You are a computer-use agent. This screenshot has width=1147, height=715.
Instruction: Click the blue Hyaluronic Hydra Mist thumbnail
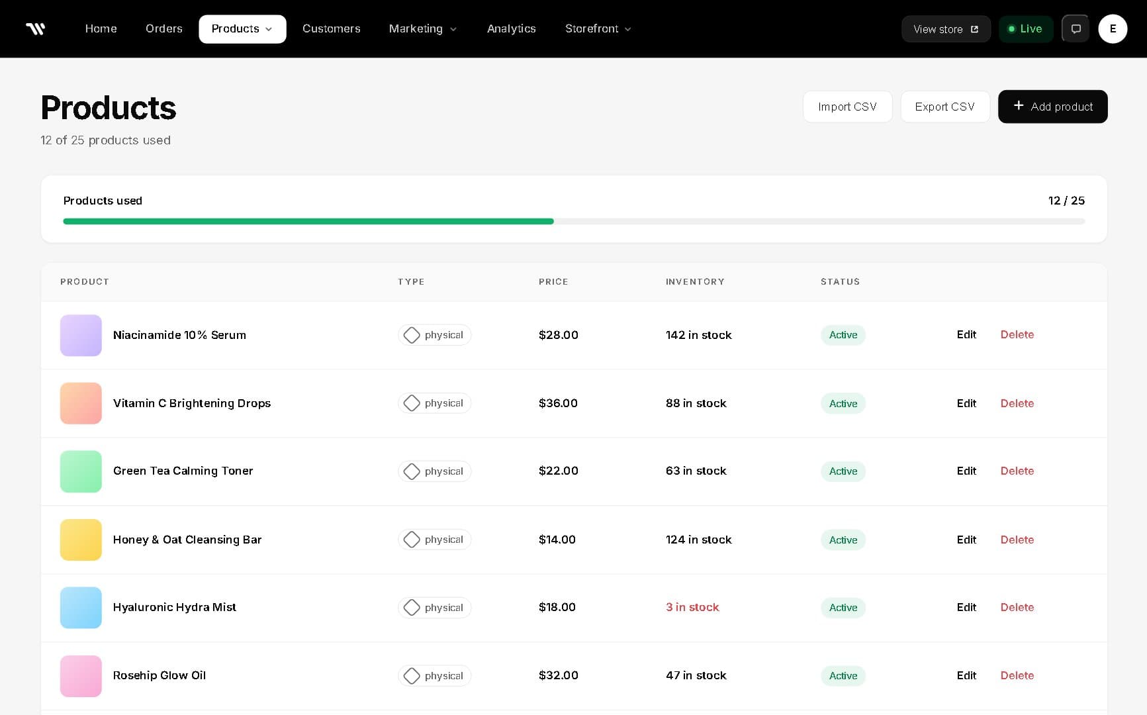tap(81, 608)
